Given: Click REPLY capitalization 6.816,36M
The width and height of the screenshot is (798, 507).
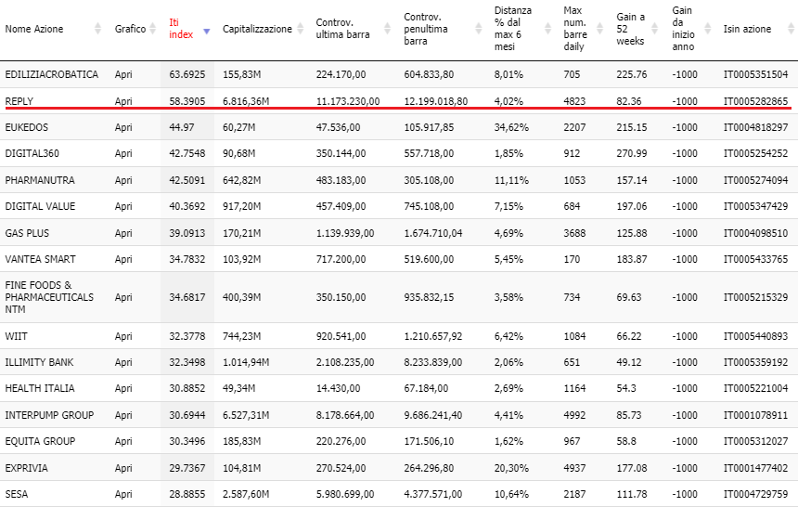Looking at the screenshot, I should point(246,101).
